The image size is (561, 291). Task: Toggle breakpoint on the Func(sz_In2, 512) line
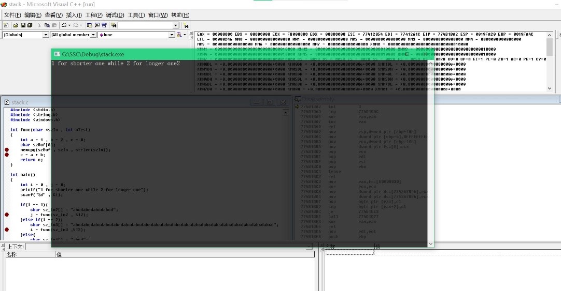6,215
